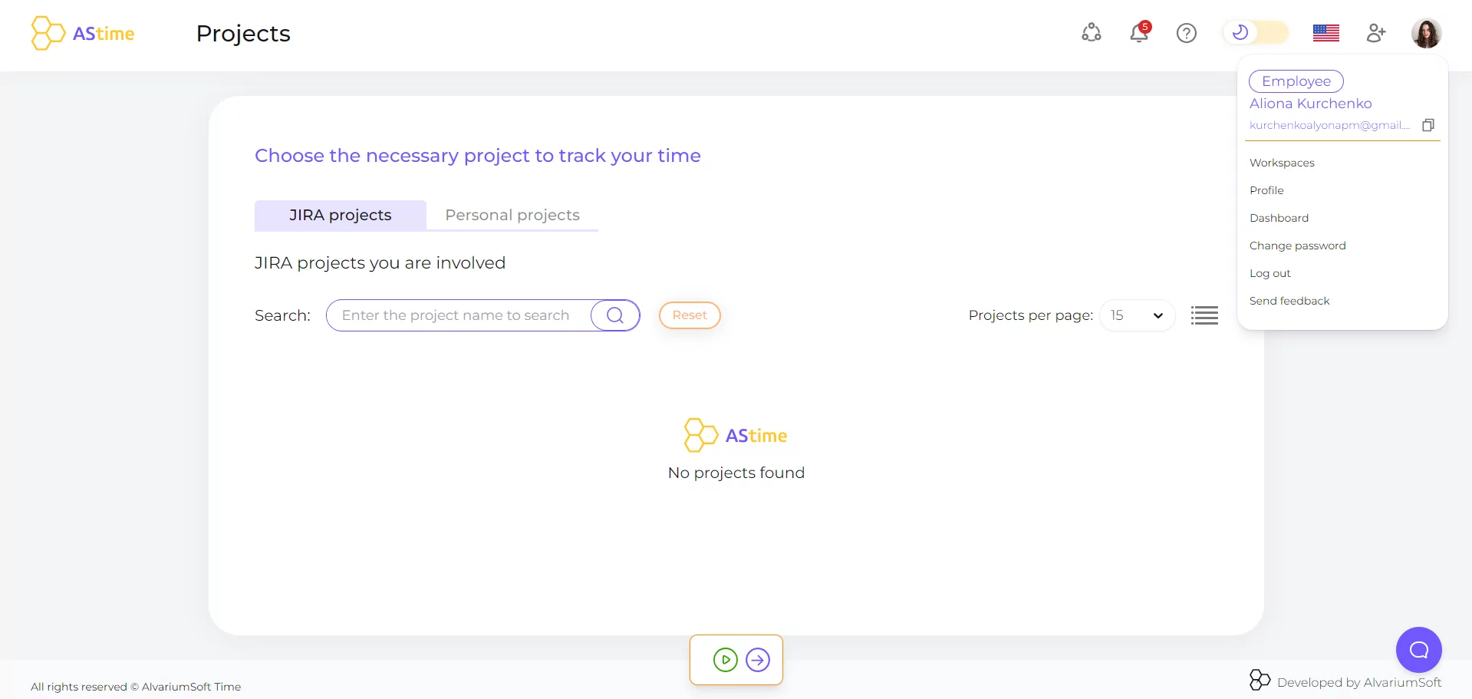Viewport: 1472px width, 699px height.
Task: Click the search magnifier button
Action: coord(615,315)
